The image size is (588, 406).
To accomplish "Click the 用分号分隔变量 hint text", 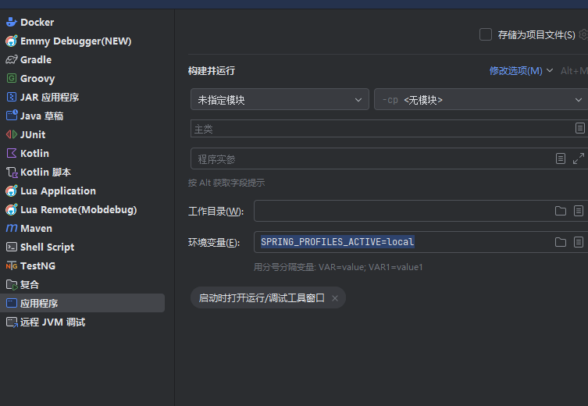I will 338,267.
